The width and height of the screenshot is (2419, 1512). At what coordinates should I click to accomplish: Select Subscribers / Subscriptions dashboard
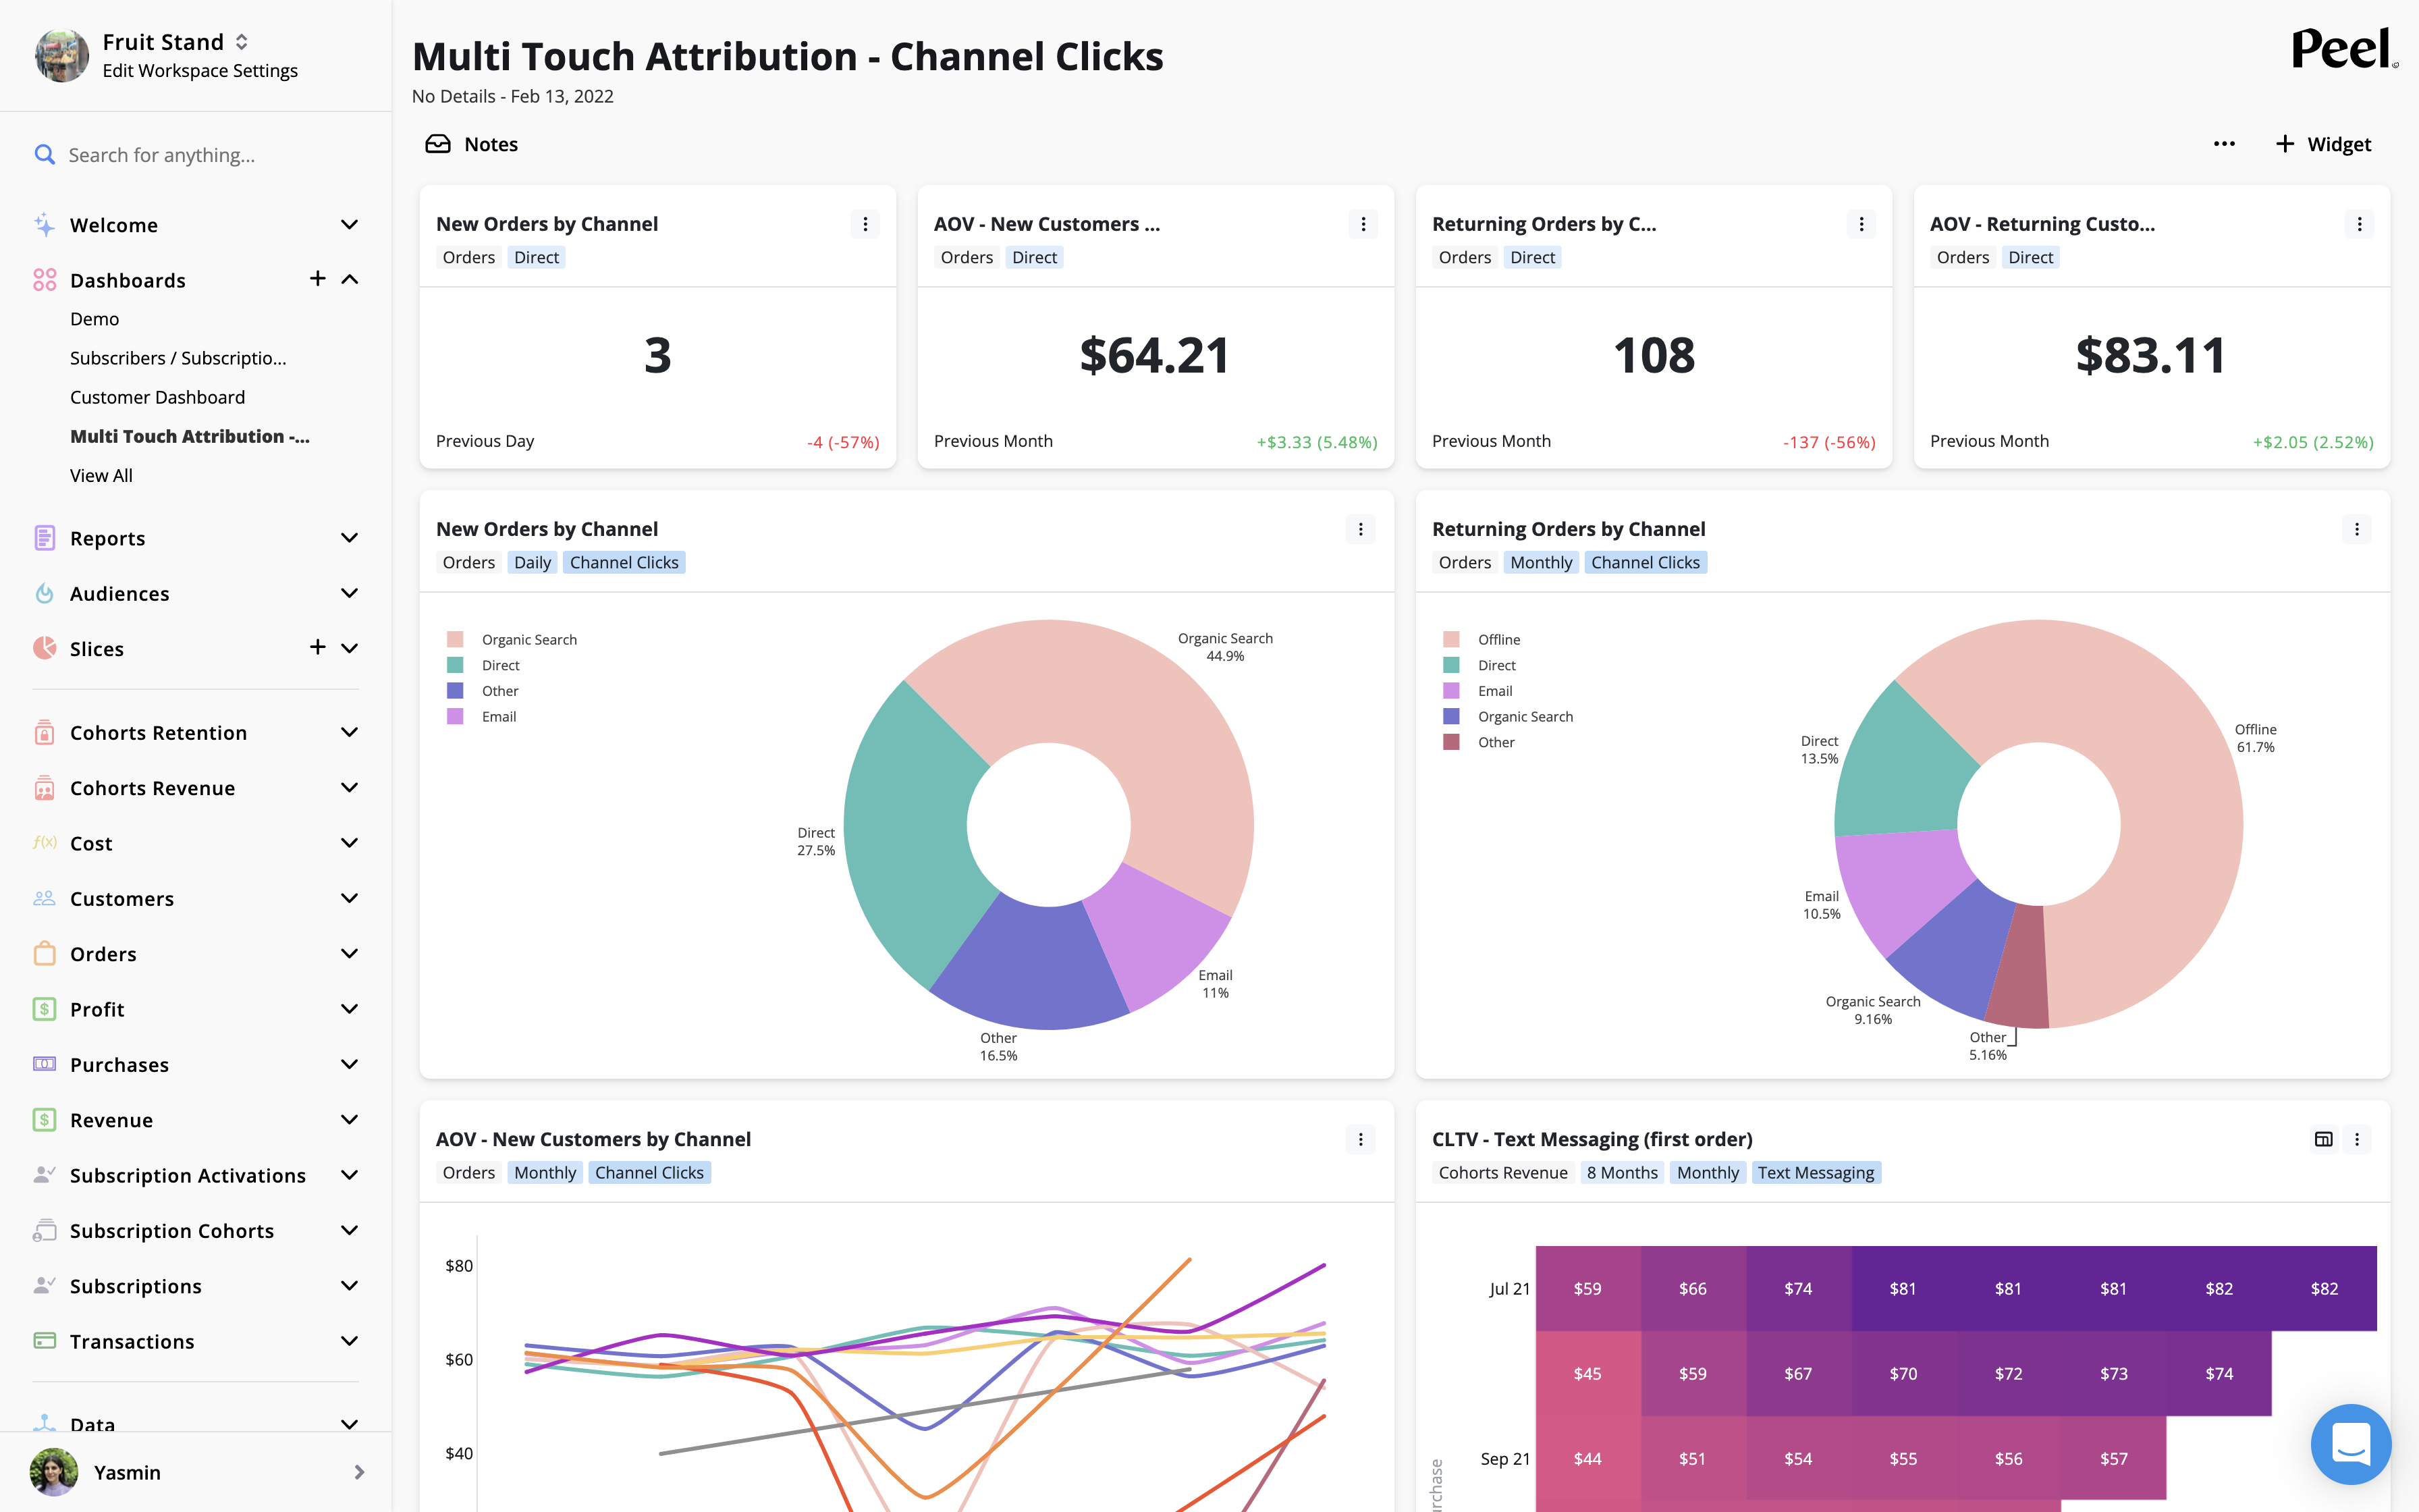[x=178, y=358]
